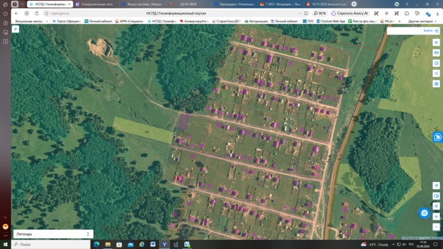Image resolution: width=443 pixels, height=249 pixels.
Task: Open the Торги Официальный bookmark
Action: pyautogui.click(x=67, y=21)
